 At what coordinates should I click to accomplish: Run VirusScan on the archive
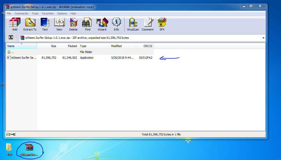coord(133,25)
